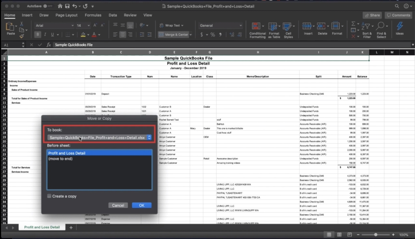415x239 pixels.
Task: Click the formula bar input field
Action: click(231, 45)
